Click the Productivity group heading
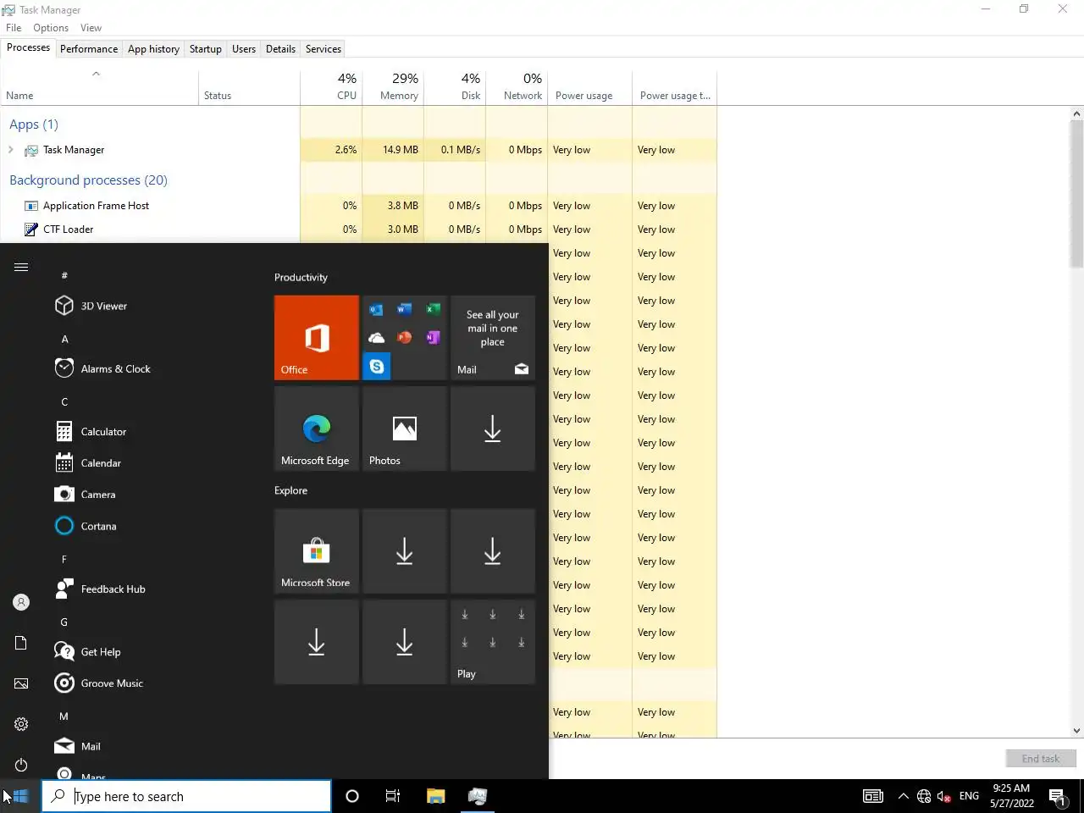The image size is (1084, 813). [x=301, y=277]
